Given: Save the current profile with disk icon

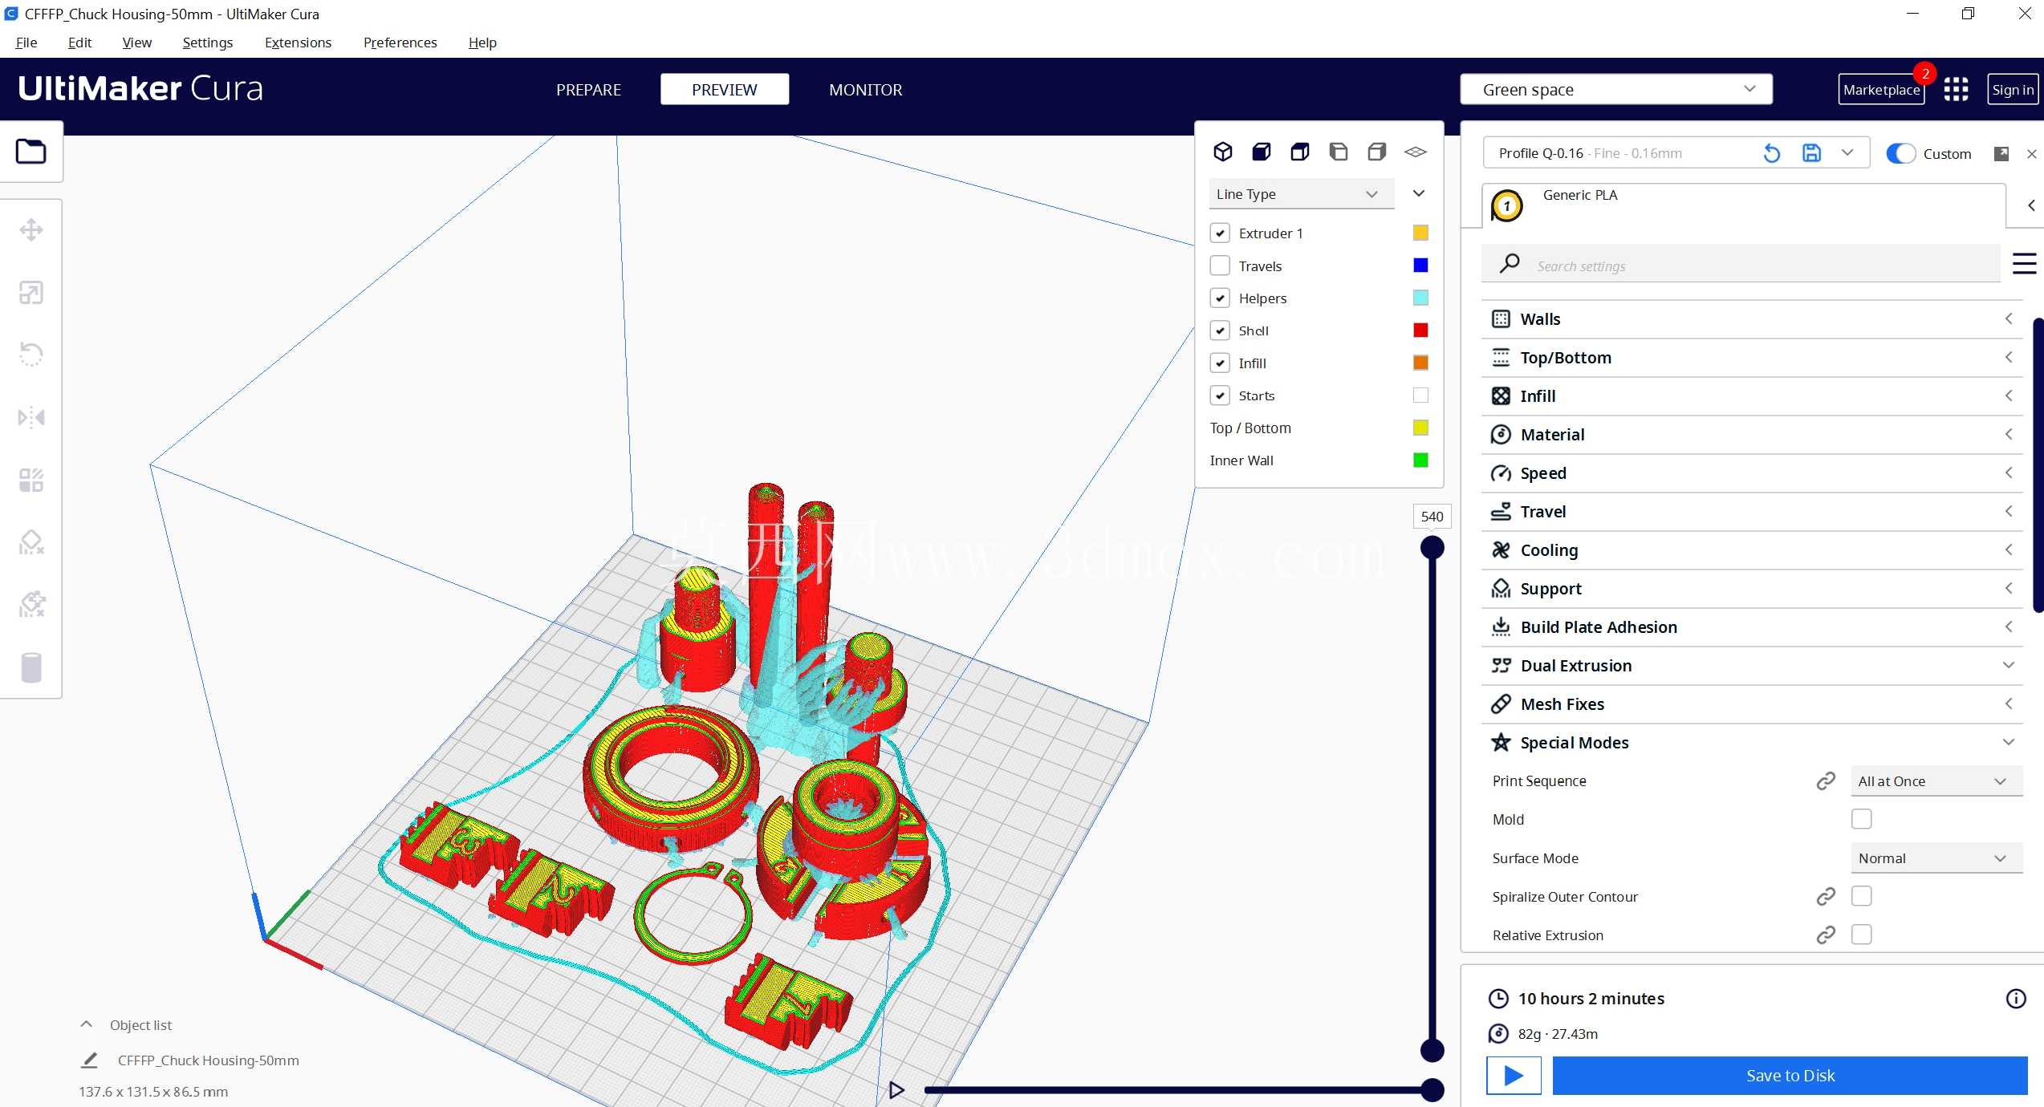Looking at the screenshot, I should click(1811, 153).
